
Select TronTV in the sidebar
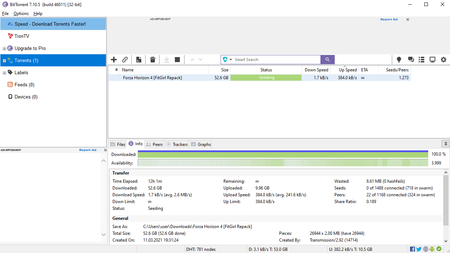click(53, 36)
